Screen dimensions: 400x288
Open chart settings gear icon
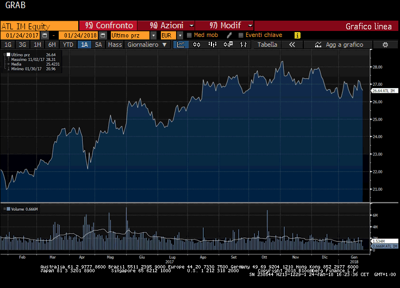(385, 45)
